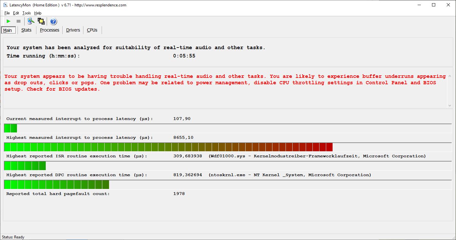Switch to the Stats tab

[x=27, y=30]
